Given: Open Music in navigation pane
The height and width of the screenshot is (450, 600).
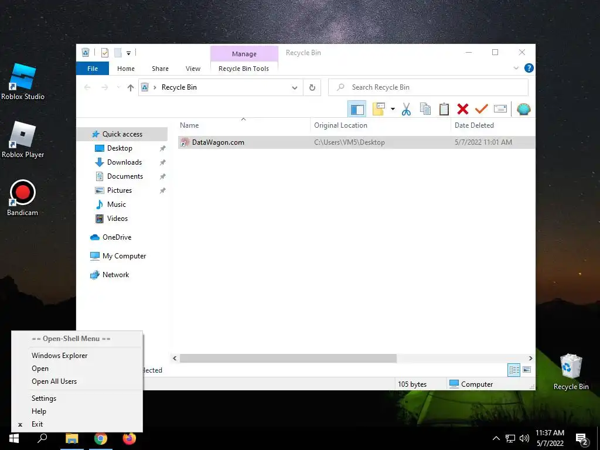Looking at the screenshot, I should coord(117,204).
